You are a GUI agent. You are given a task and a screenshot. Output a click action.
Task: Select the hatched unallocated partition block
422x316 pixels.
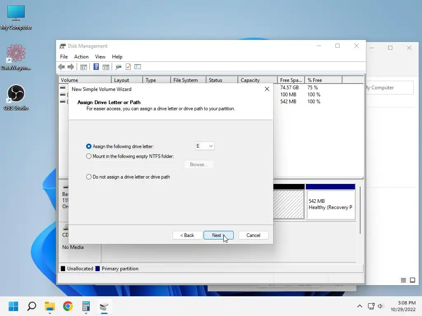tap(289, 204)
